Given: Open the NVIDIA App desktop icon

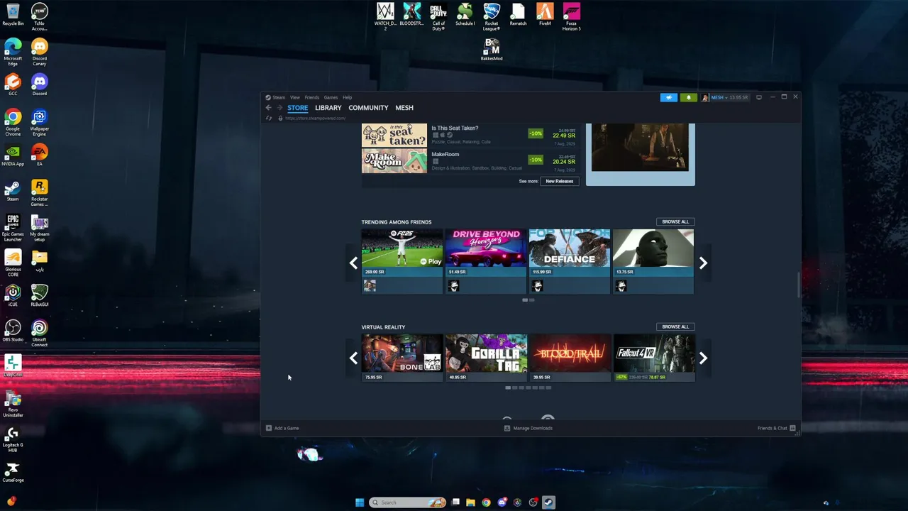Looking at the screenshot, I should (13, 155).
